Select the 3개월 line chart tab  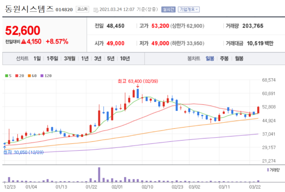tap(70, 58)
